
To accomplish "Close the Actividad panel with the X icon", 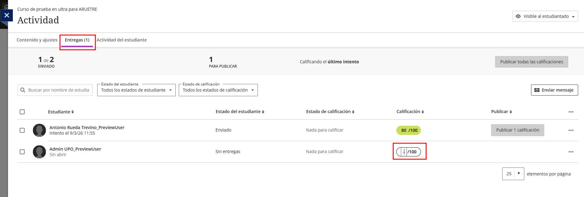I will click(x=7, y=15).
